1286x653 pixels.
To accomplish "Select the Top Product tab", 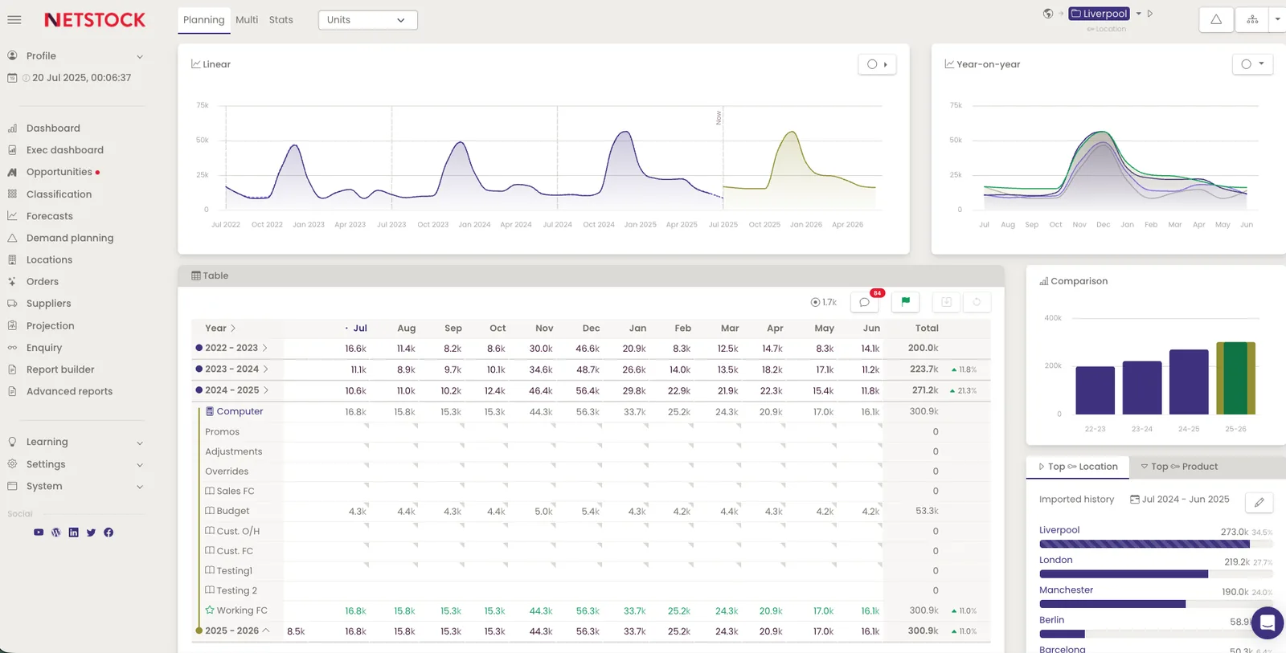I will (x=1179, y=467).
